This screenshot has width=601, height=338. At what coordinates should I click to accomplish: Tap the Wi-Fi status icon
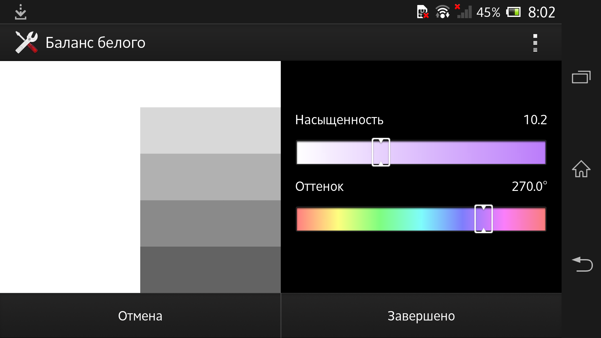(x=442, y=12)
